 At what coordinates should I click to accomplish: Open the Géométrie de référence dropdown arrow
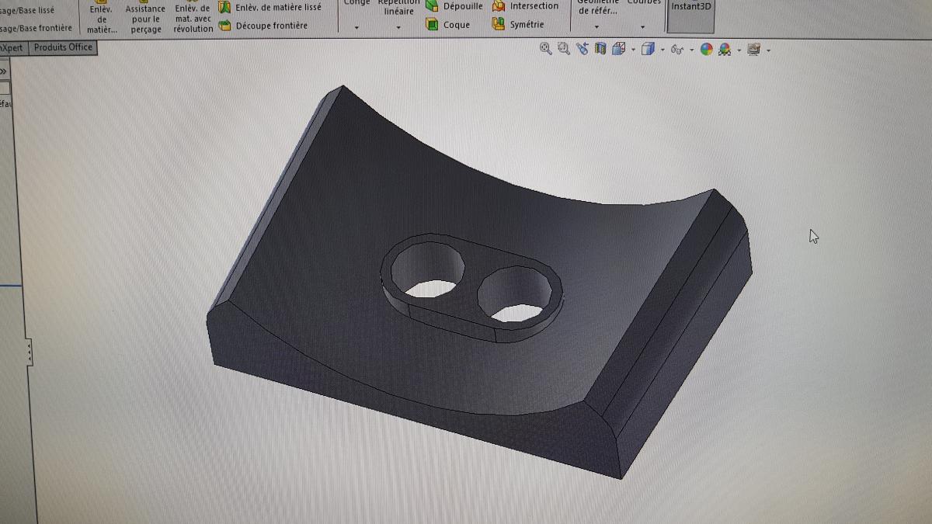pos(596,27)
